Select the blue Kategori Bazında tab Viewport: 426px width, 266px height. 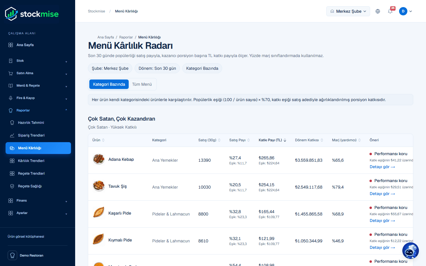(109, 84)
